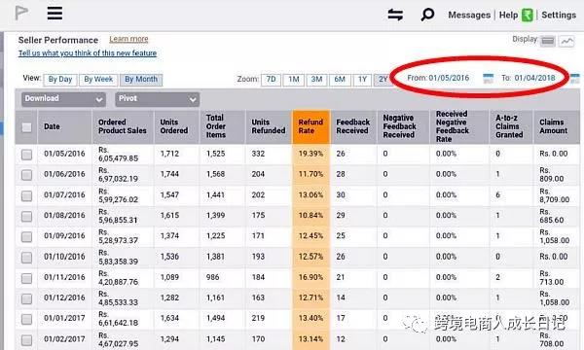Screen dimensions: 584x350
Task: Tick the checkbox for row 01/06/2016
Action: coord(26,175)
